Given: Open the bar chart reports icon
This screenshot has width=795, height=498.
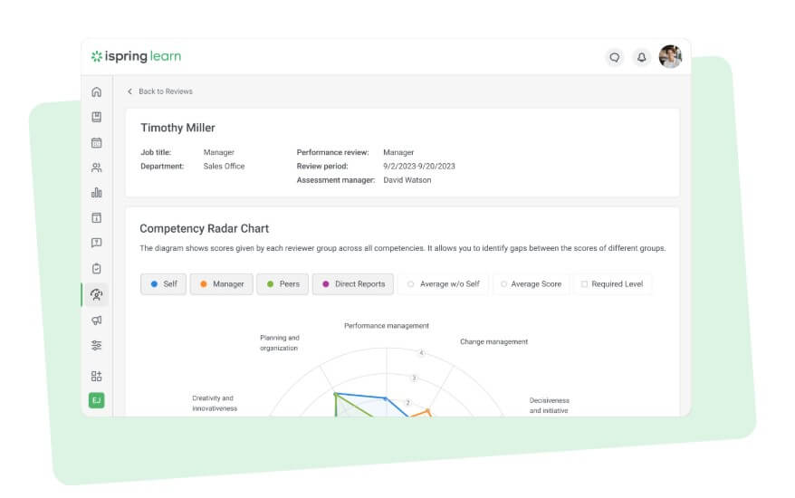Looking at the screenshot, I should coord(96,193).
